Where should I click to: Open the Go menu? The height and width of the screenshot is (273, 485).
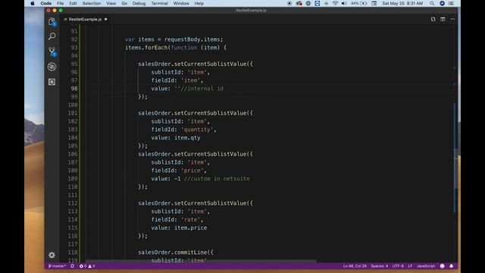click(x=124, y=3)
